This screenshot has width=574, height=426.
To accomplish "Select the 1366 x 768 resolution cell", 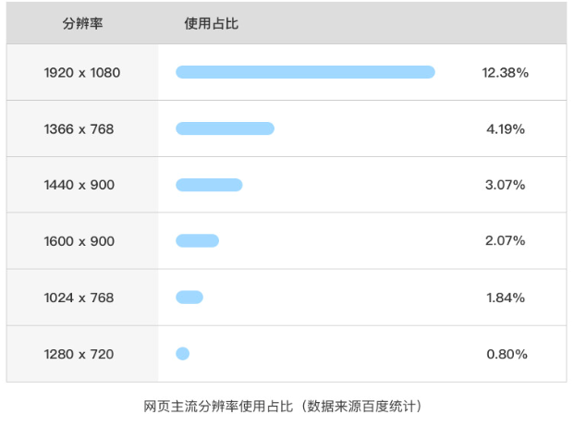I will [79, 128].
